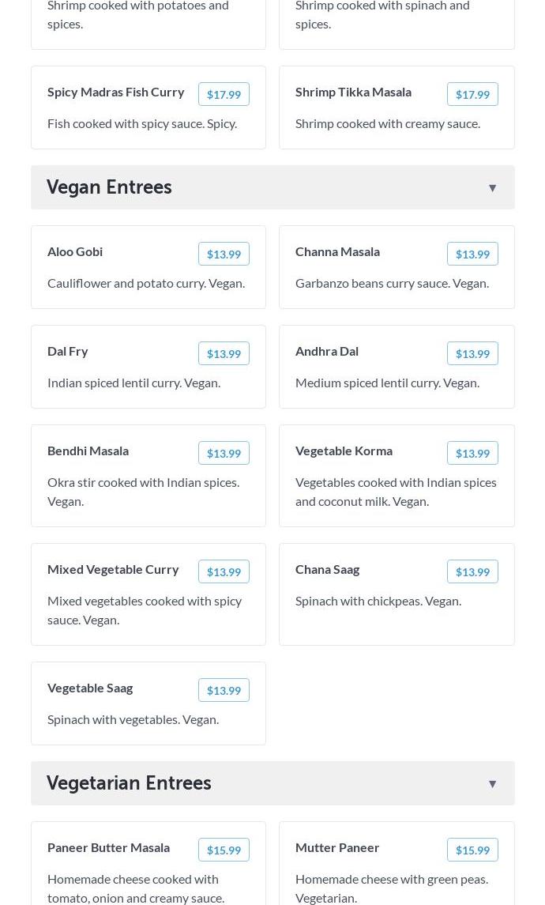Select Bendhi Masala price button
The image size is (545, 905).
coord(224,453)
